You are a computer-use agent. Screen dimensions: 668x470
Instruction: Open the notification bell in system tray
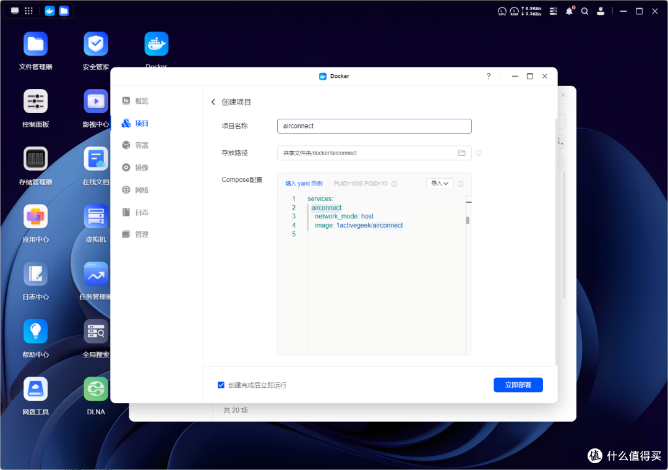pos(569,11)
